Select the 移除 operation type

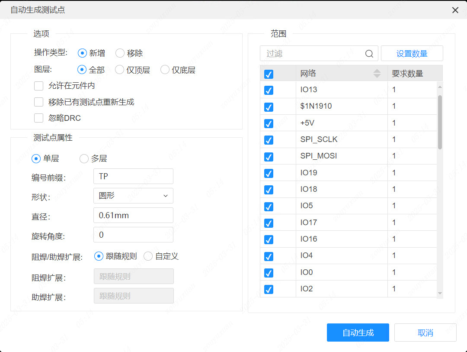pos(119,53)
